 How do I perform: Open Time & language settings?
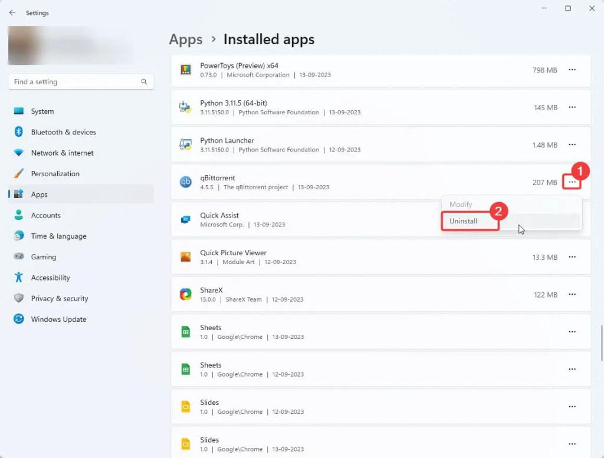tap(81, 236)
